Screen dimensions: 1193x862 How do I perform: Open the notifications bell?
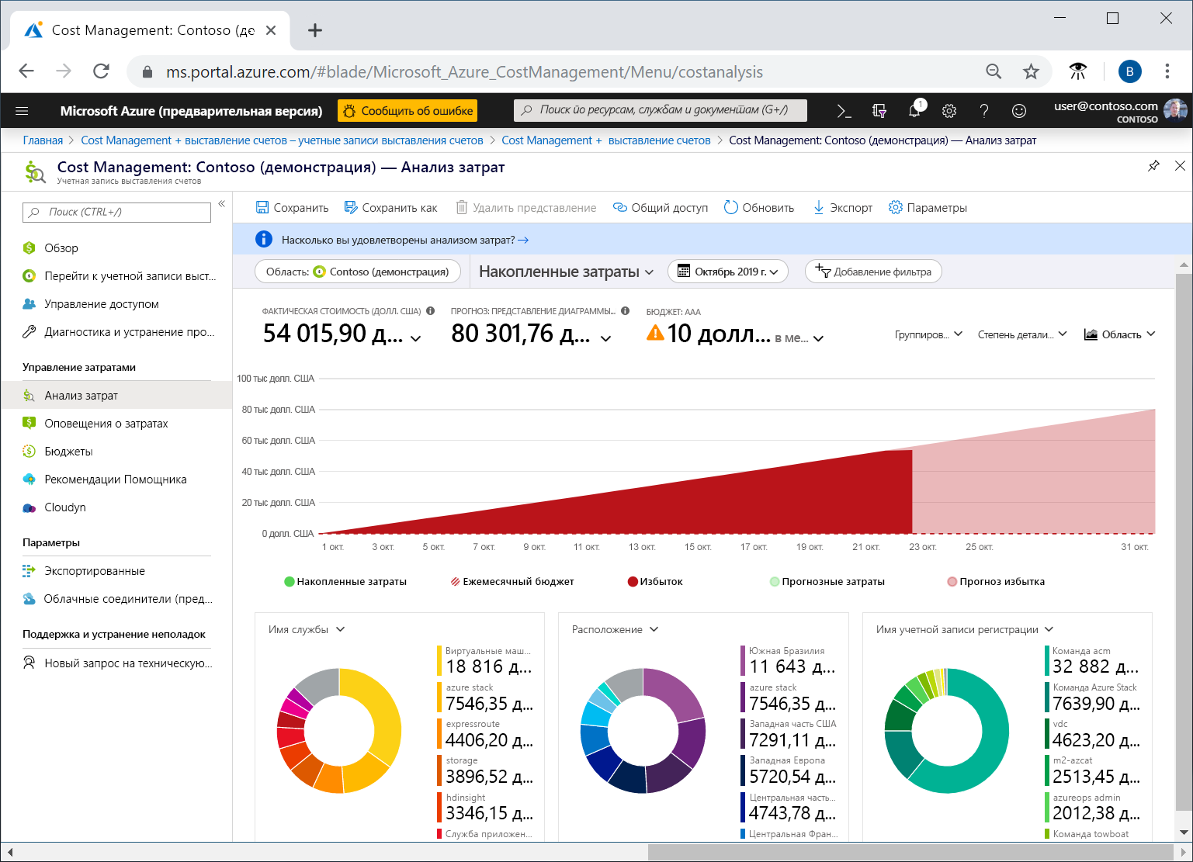(915, 111)
